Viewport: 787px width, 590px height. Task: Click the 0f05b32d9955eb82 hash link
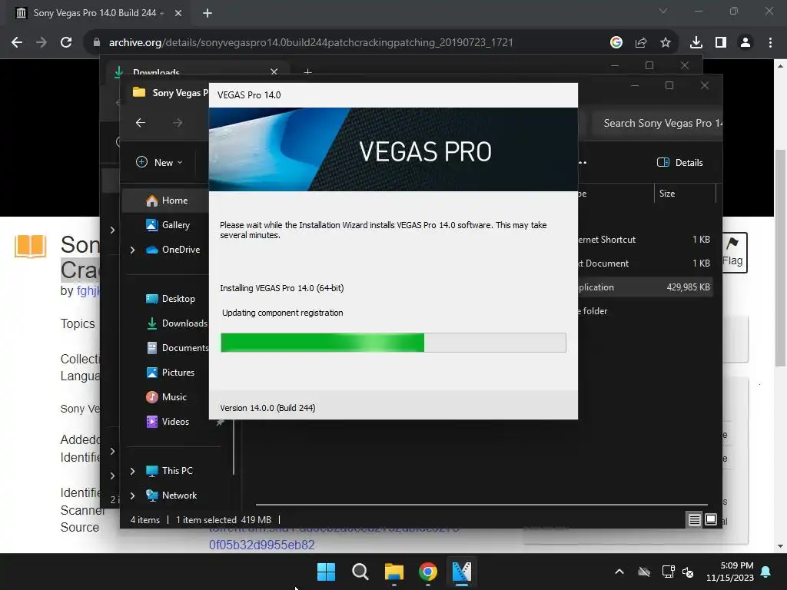(261, 545)
